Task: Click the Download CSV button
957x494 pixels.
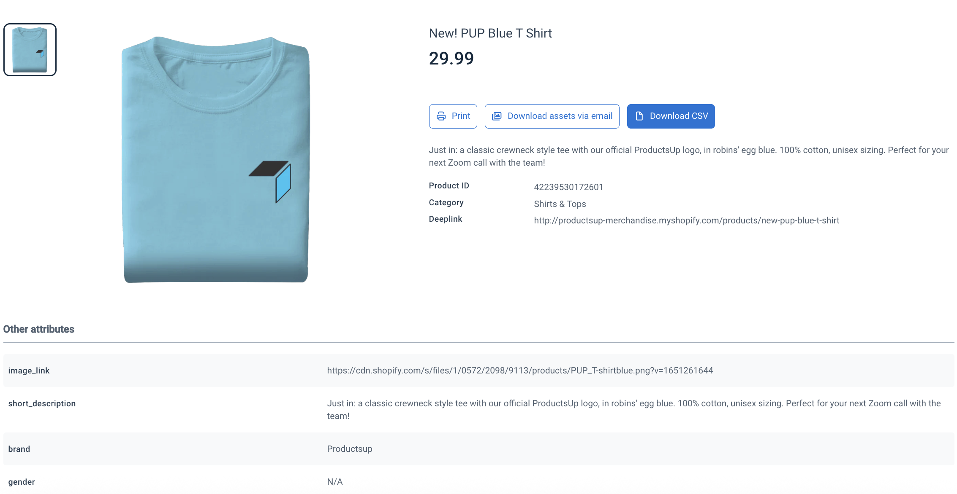Action: point(671,116)
